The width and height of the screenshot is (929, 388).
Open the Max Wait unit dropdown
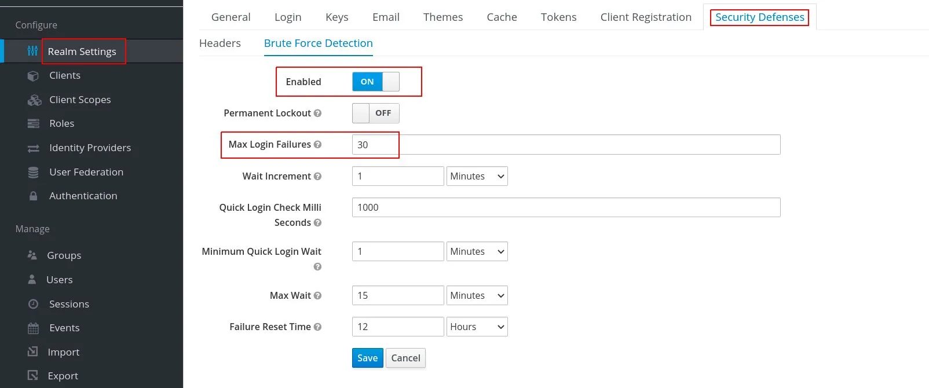477,295
